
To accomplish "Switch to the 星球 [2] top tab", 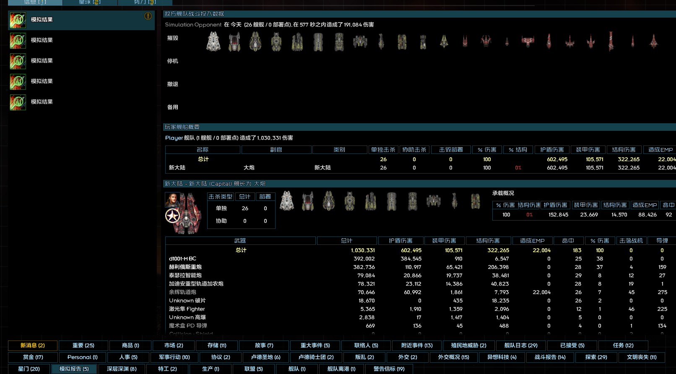I will point(90,2).
